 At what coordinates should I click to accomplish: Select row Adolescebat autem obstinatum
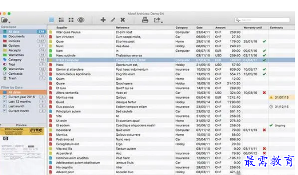pos(171,163)
